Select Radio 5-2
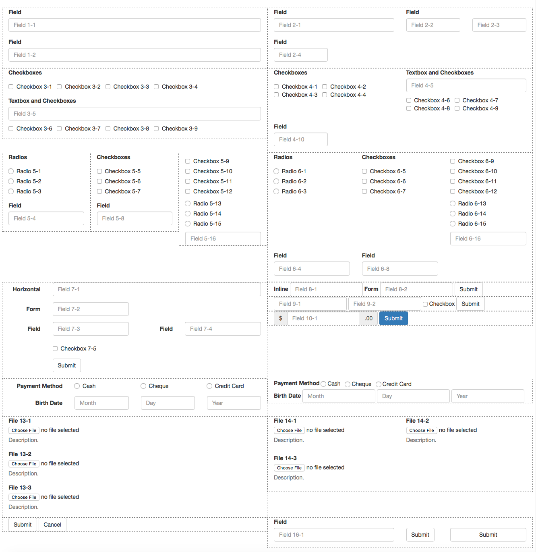The image size is (536, 552). point(11,181)
